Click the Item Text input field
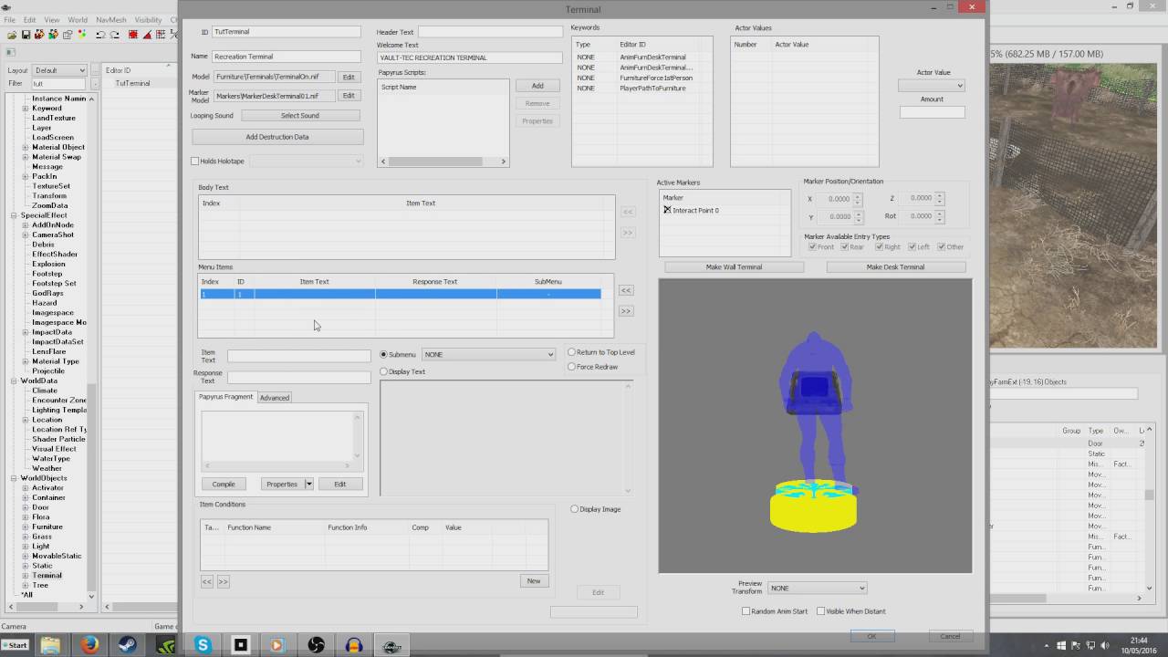 tap(299, 356)
